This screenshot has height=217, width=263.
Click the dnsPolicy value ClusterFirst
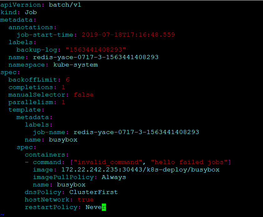point(93,192)
